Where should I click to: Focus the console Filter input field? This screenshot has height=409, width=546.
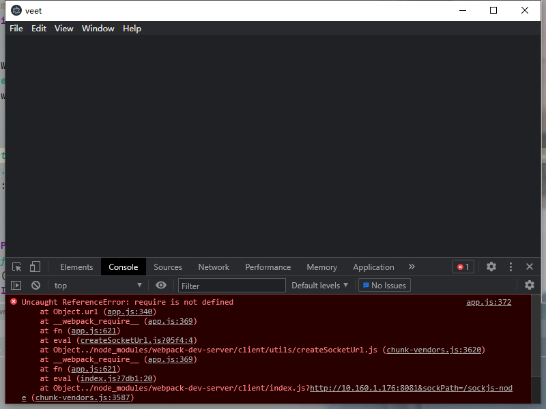tap(232, 286)
